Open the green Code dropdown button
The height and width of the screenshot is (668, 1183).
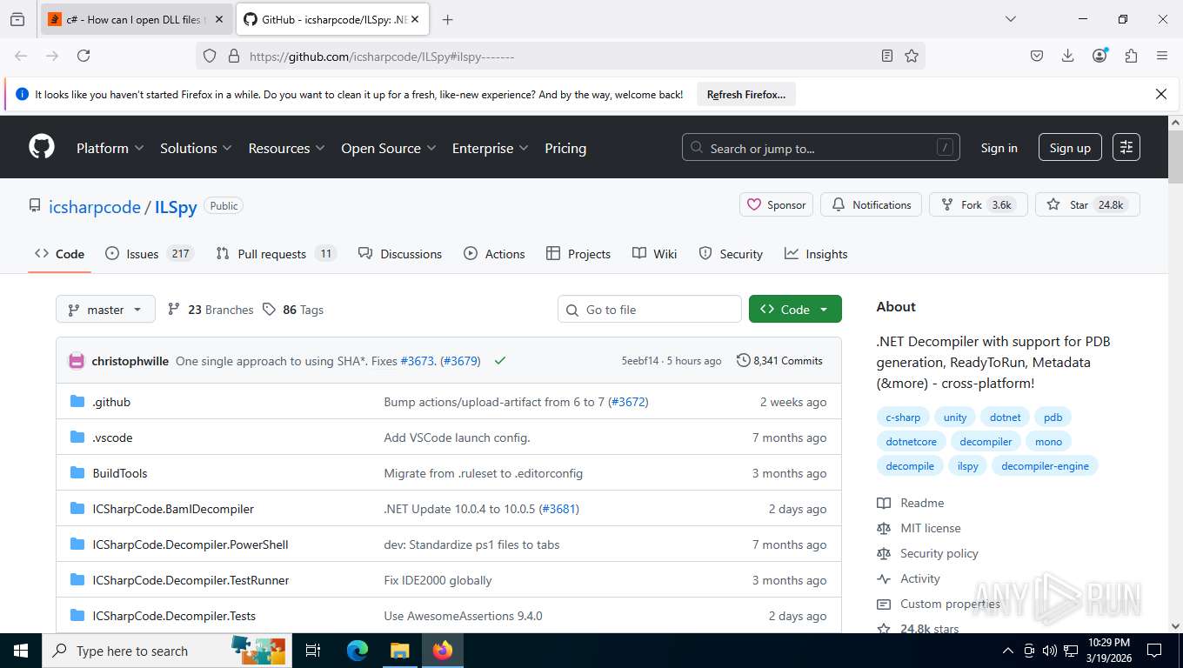pyautogui.click(x=795, y=310)
